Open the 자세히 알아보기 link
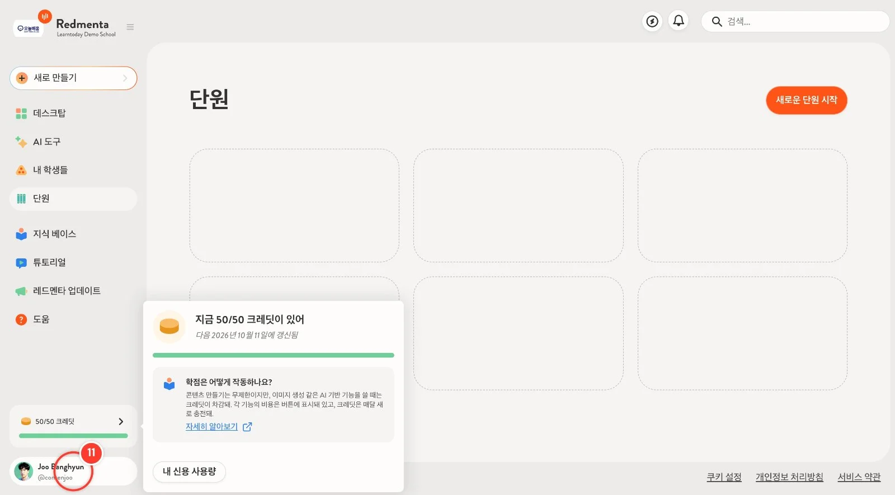The image size is (895, 495). pyautogui.click(x=211, y=426)
